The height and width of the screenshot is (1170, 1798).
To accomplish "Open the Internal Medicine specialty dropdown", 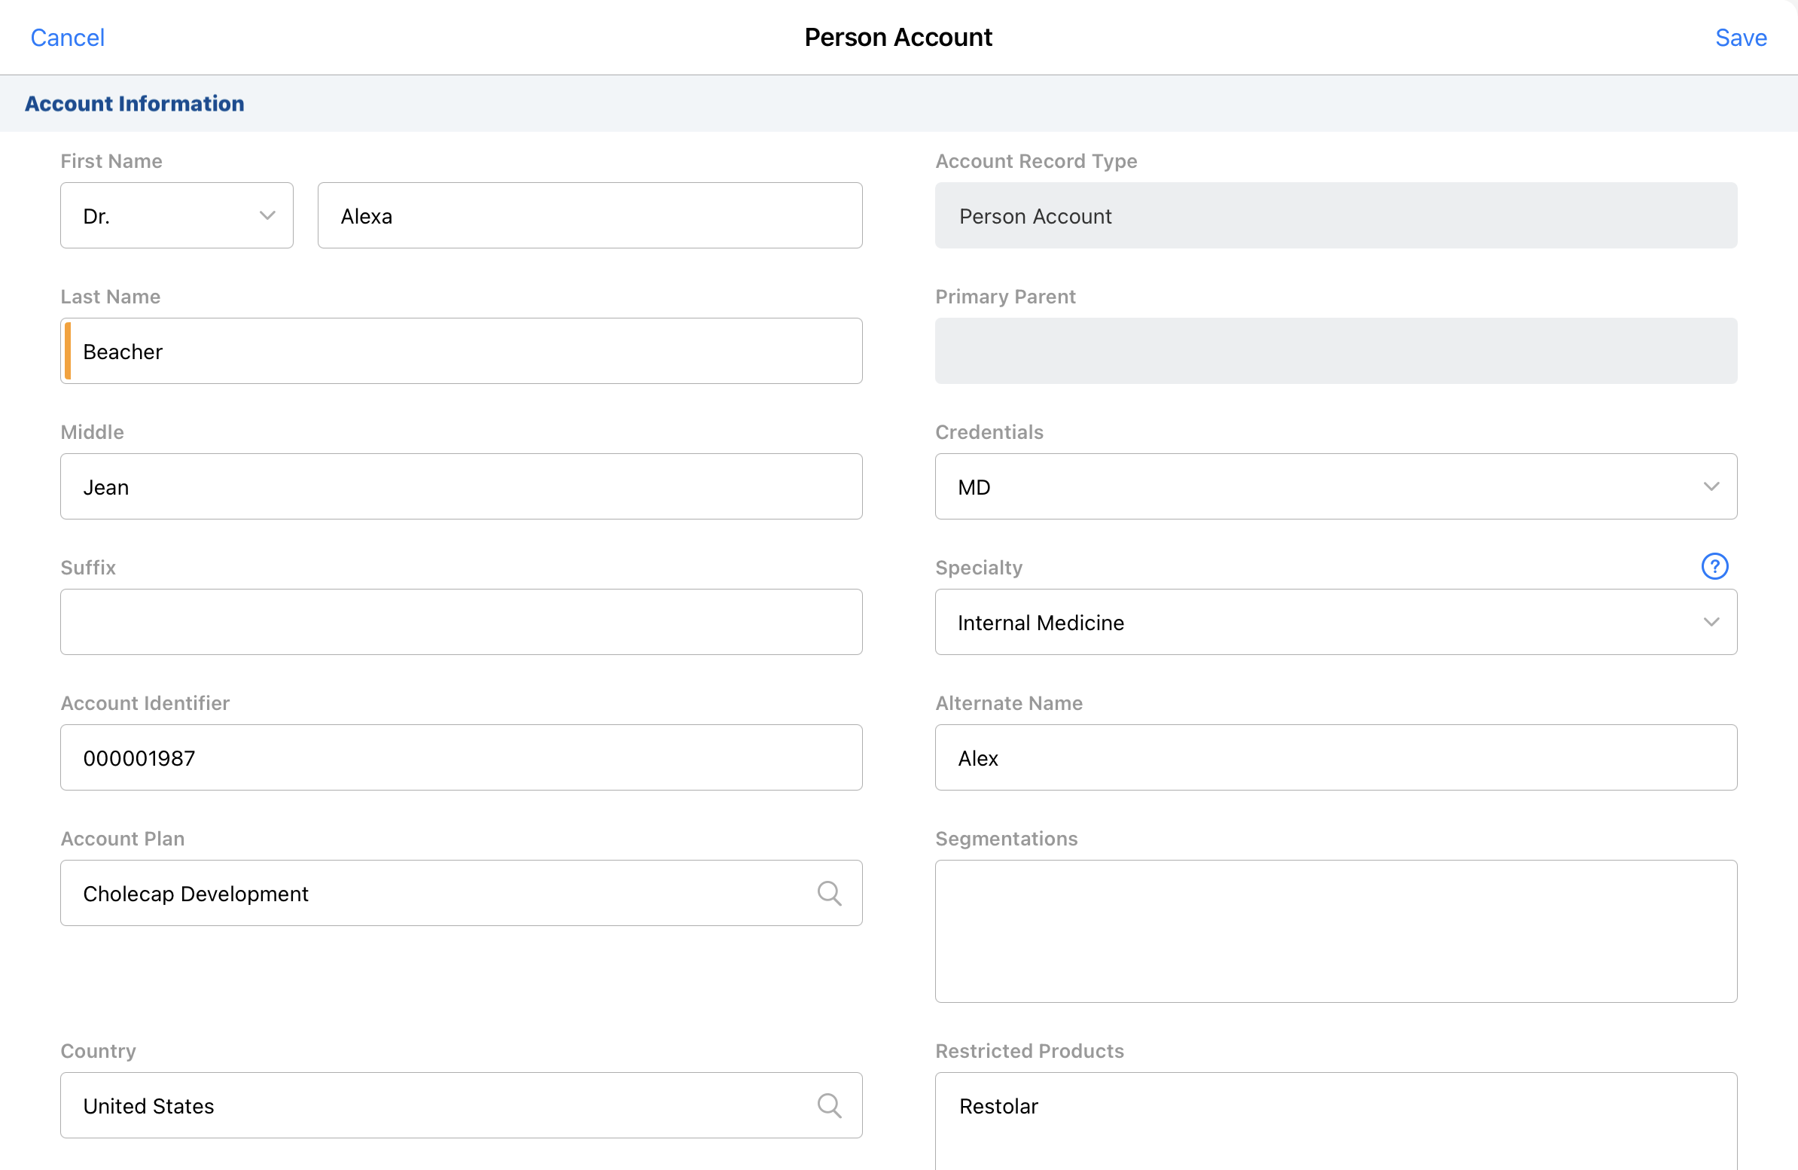I will pos(1335,623).
